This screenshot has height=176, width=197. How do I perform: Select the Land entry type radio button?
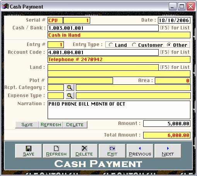point(111,45)
